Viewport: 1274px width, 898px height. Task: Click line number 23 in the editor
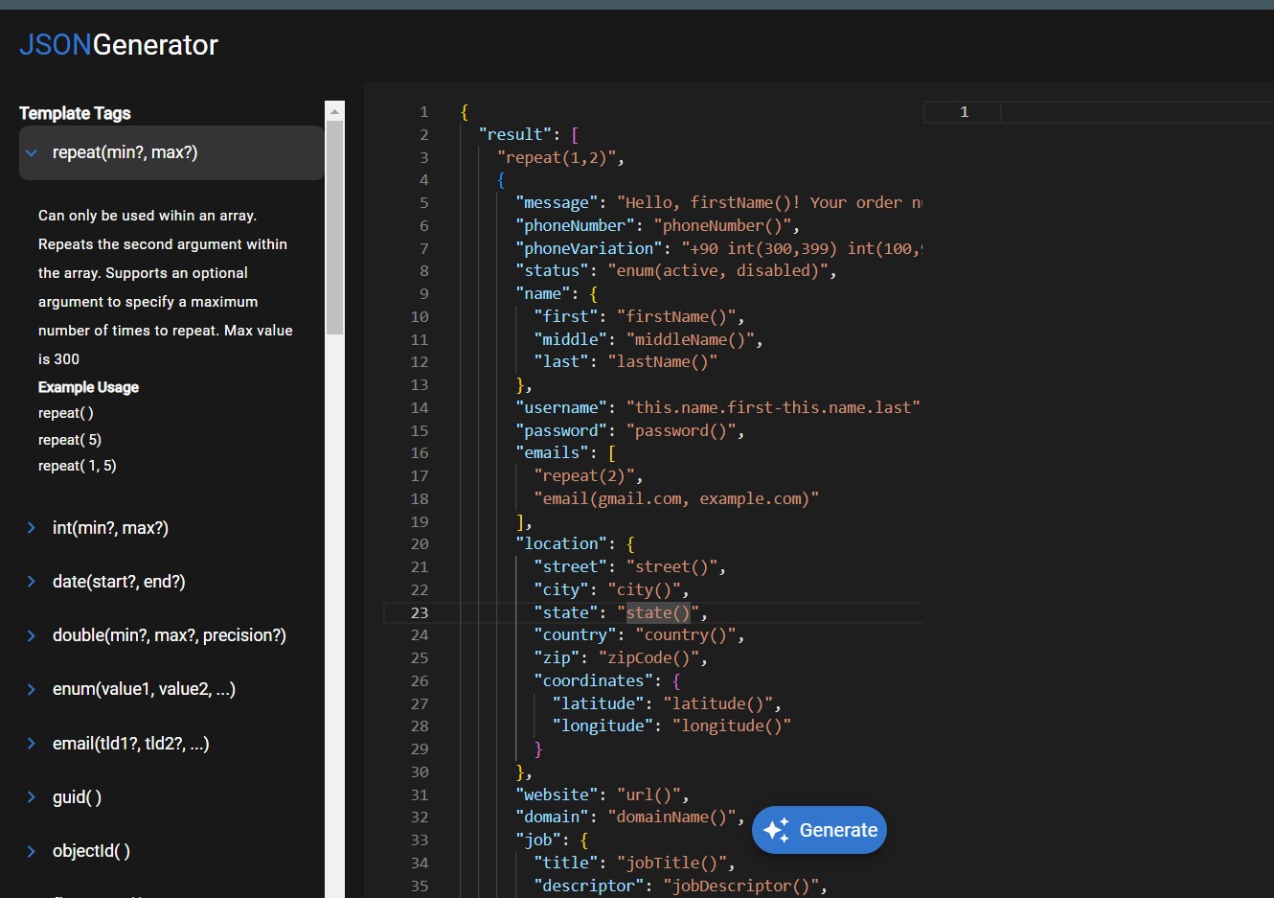point(420,612)
